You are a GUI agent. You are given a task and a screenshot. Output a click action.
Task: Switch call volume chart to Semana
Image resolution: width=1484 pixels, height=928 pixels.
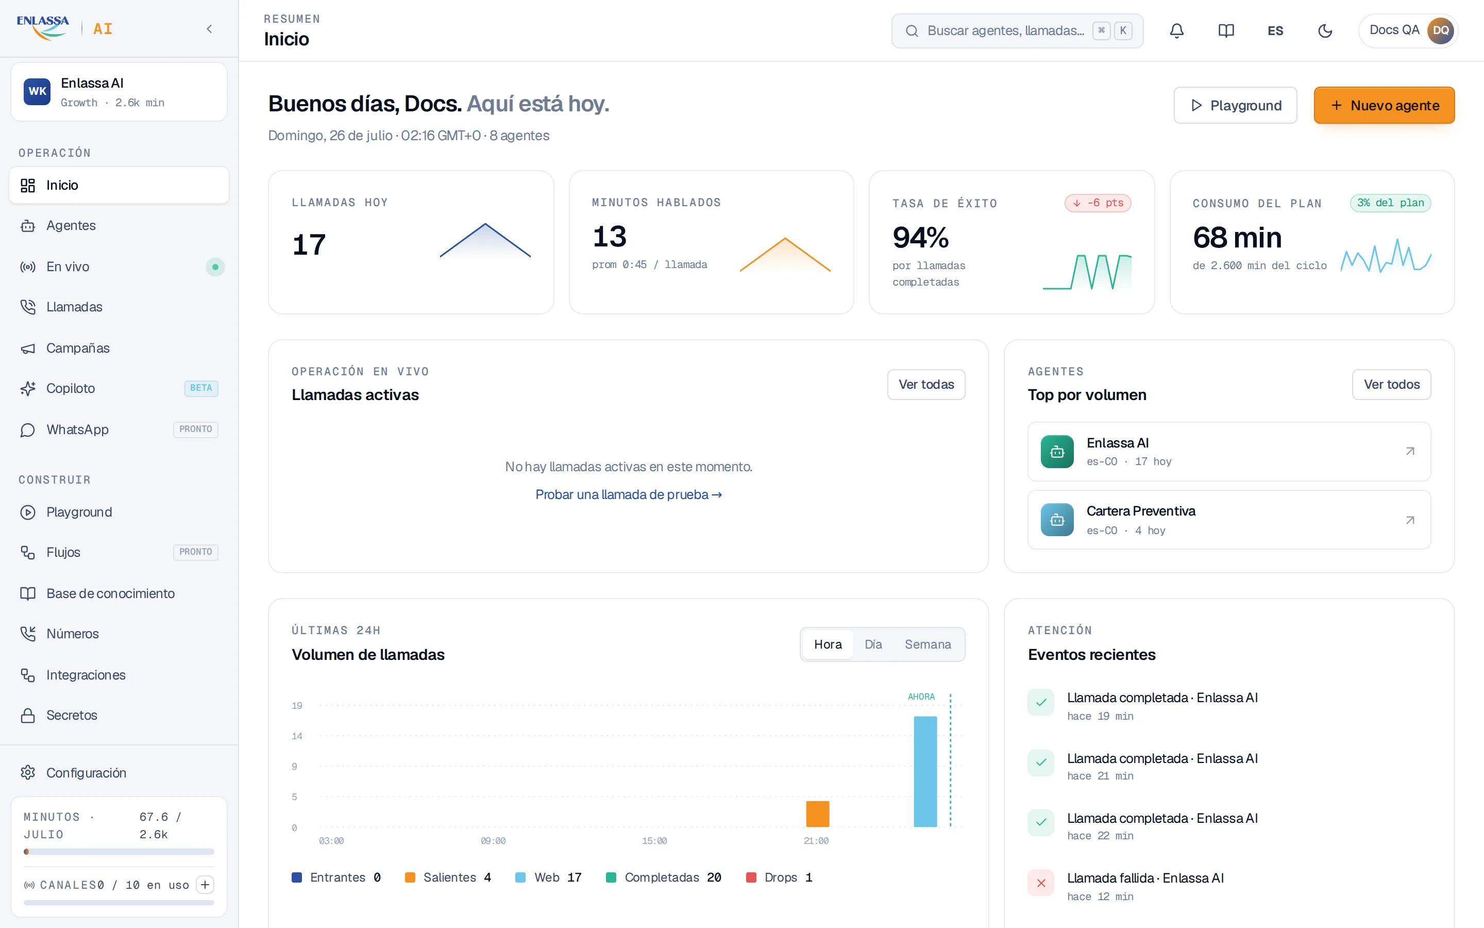tap(928, 644)
